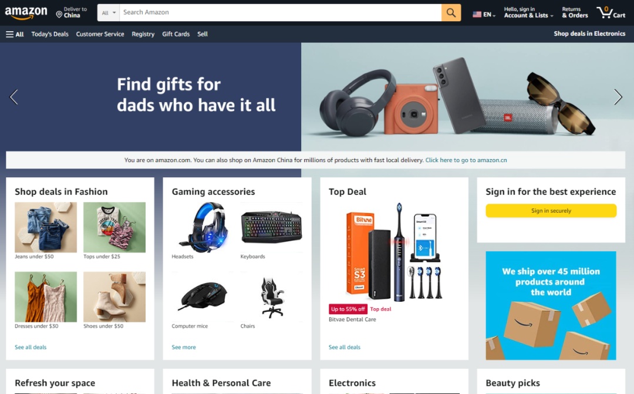Viewport: 634px width, 394px height.
Task: Select the Jeans under $50 thumbnail
Action: (x=46, y=227)
